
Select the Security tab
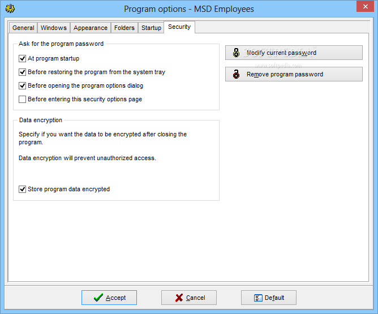tap(179, 27)
